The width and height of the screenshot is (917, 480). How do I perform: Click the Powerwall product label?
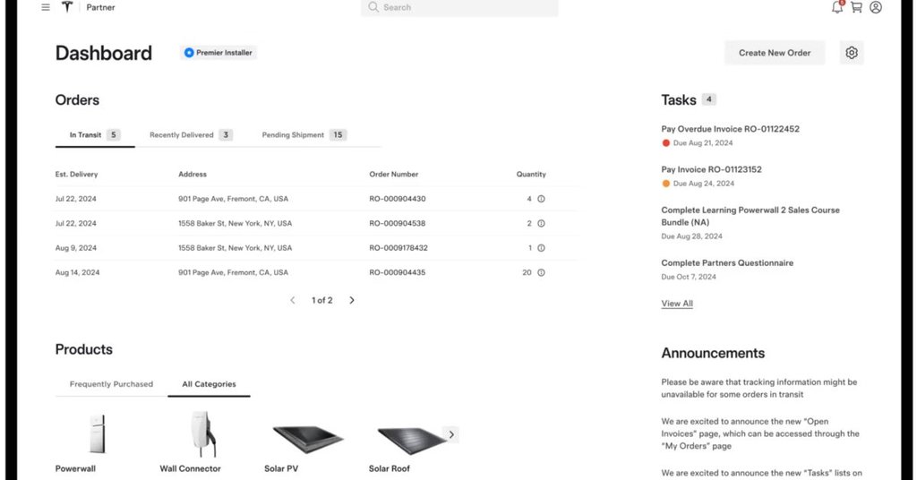point(75,469)
